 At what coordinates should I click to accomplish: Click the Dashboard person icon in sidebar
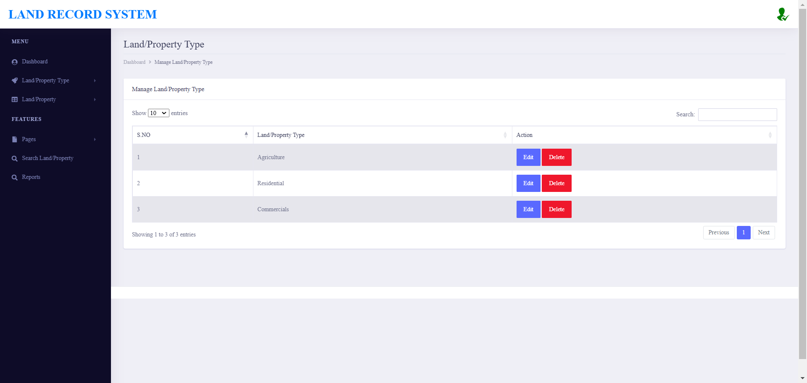[x=15, y=62]
